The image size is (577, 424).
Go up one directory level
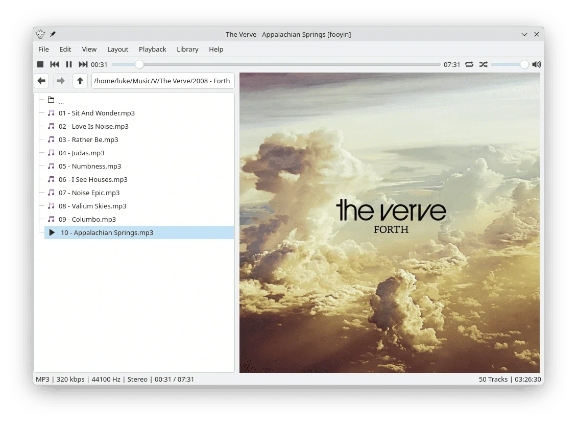pyautogui.click(x=80, y=81)
